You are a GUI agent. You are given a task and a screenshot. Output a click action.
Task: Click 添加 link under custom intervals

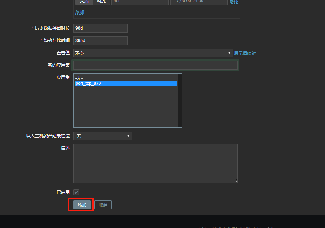[x=80, y=12]
